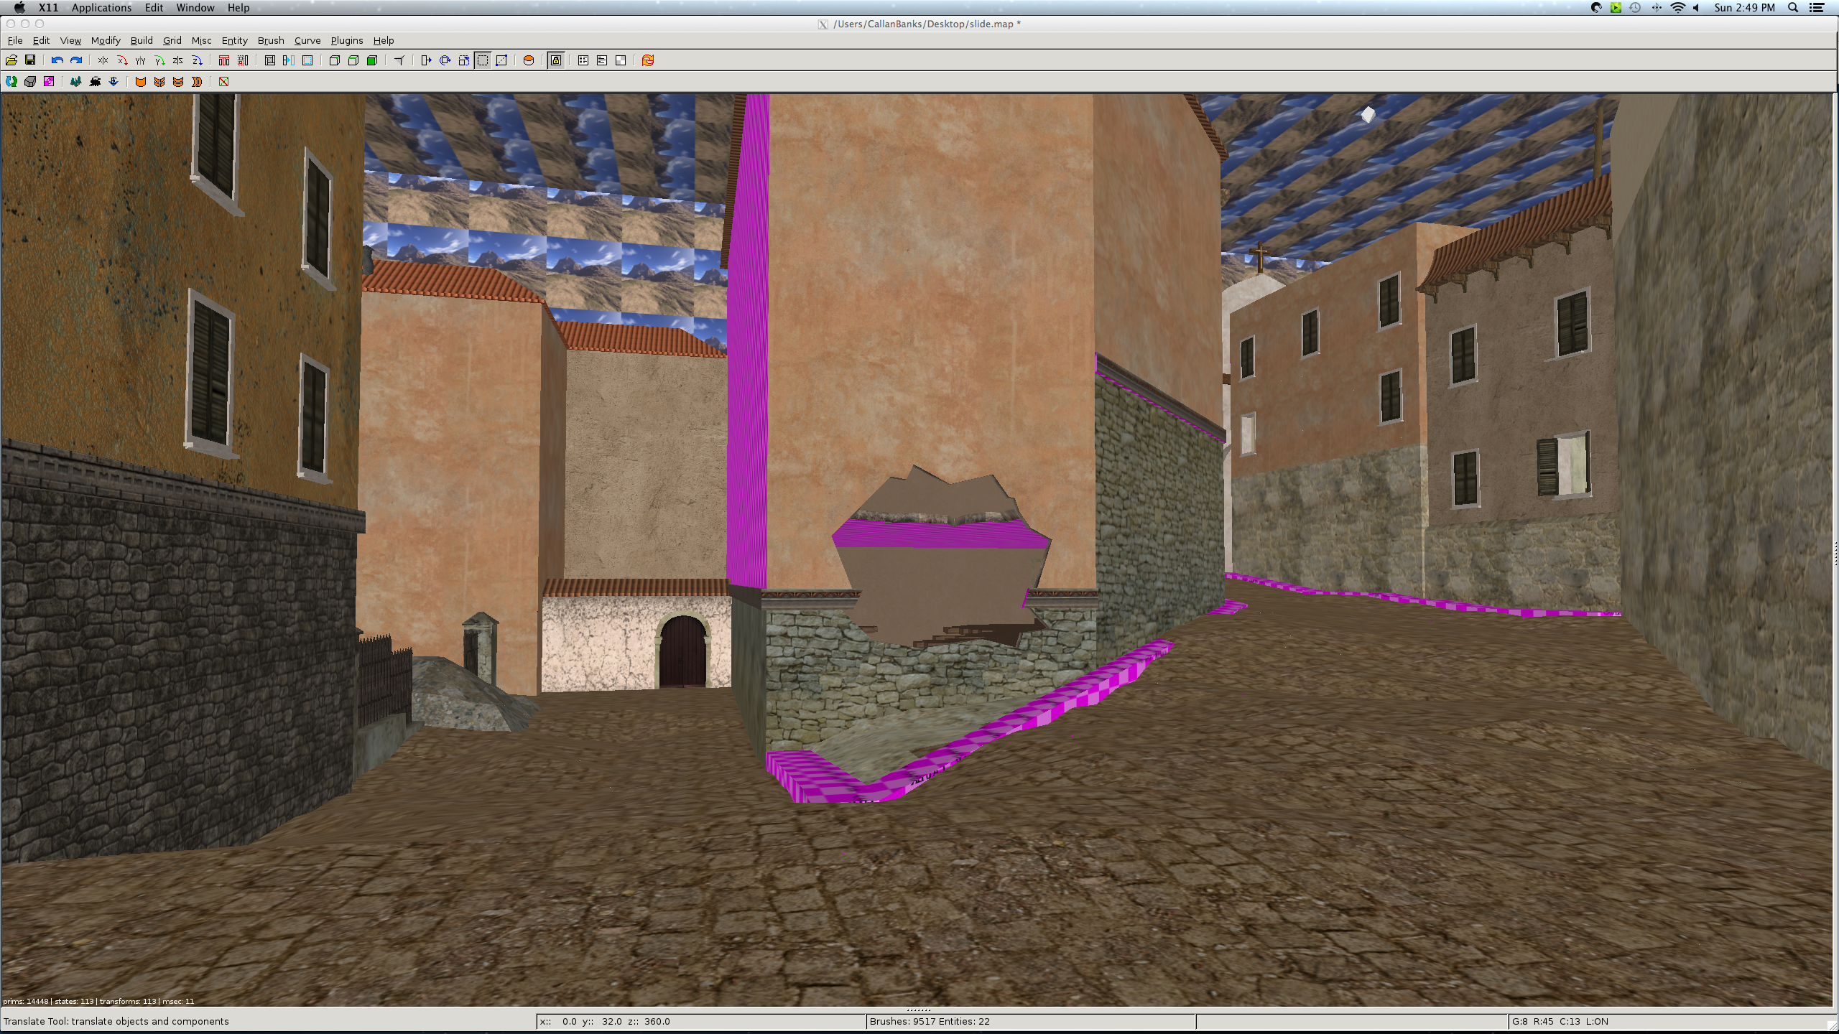This screenshot has width=1839, height=1034.
Task: Save the map with floppy icon
Action: [x=30, y=60]
